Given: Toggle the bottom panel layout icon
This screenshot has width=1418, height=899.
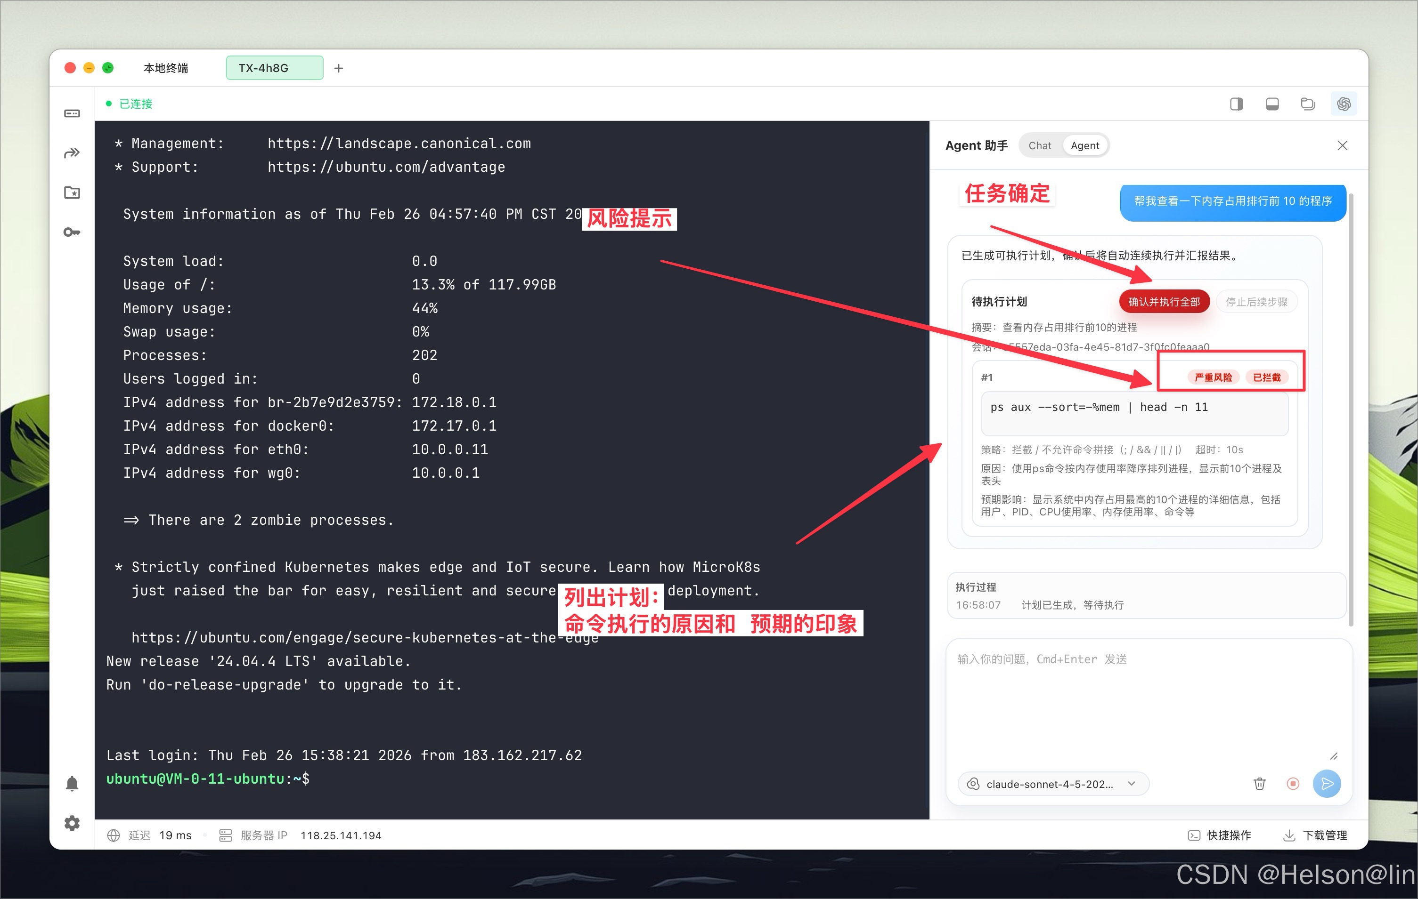Looking at the screenshot, I should (1272, 104).
